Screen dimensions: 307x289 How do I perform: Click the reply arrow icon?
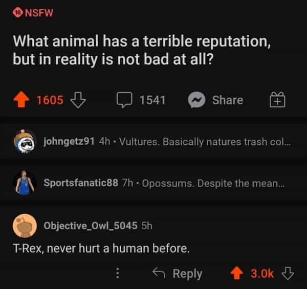tap(159, 274)
